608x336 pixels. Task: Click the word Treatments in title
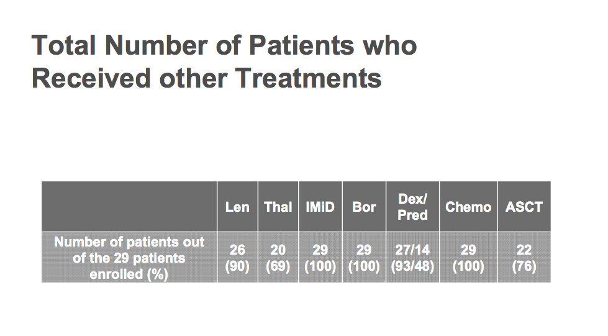tap(308, 78)
